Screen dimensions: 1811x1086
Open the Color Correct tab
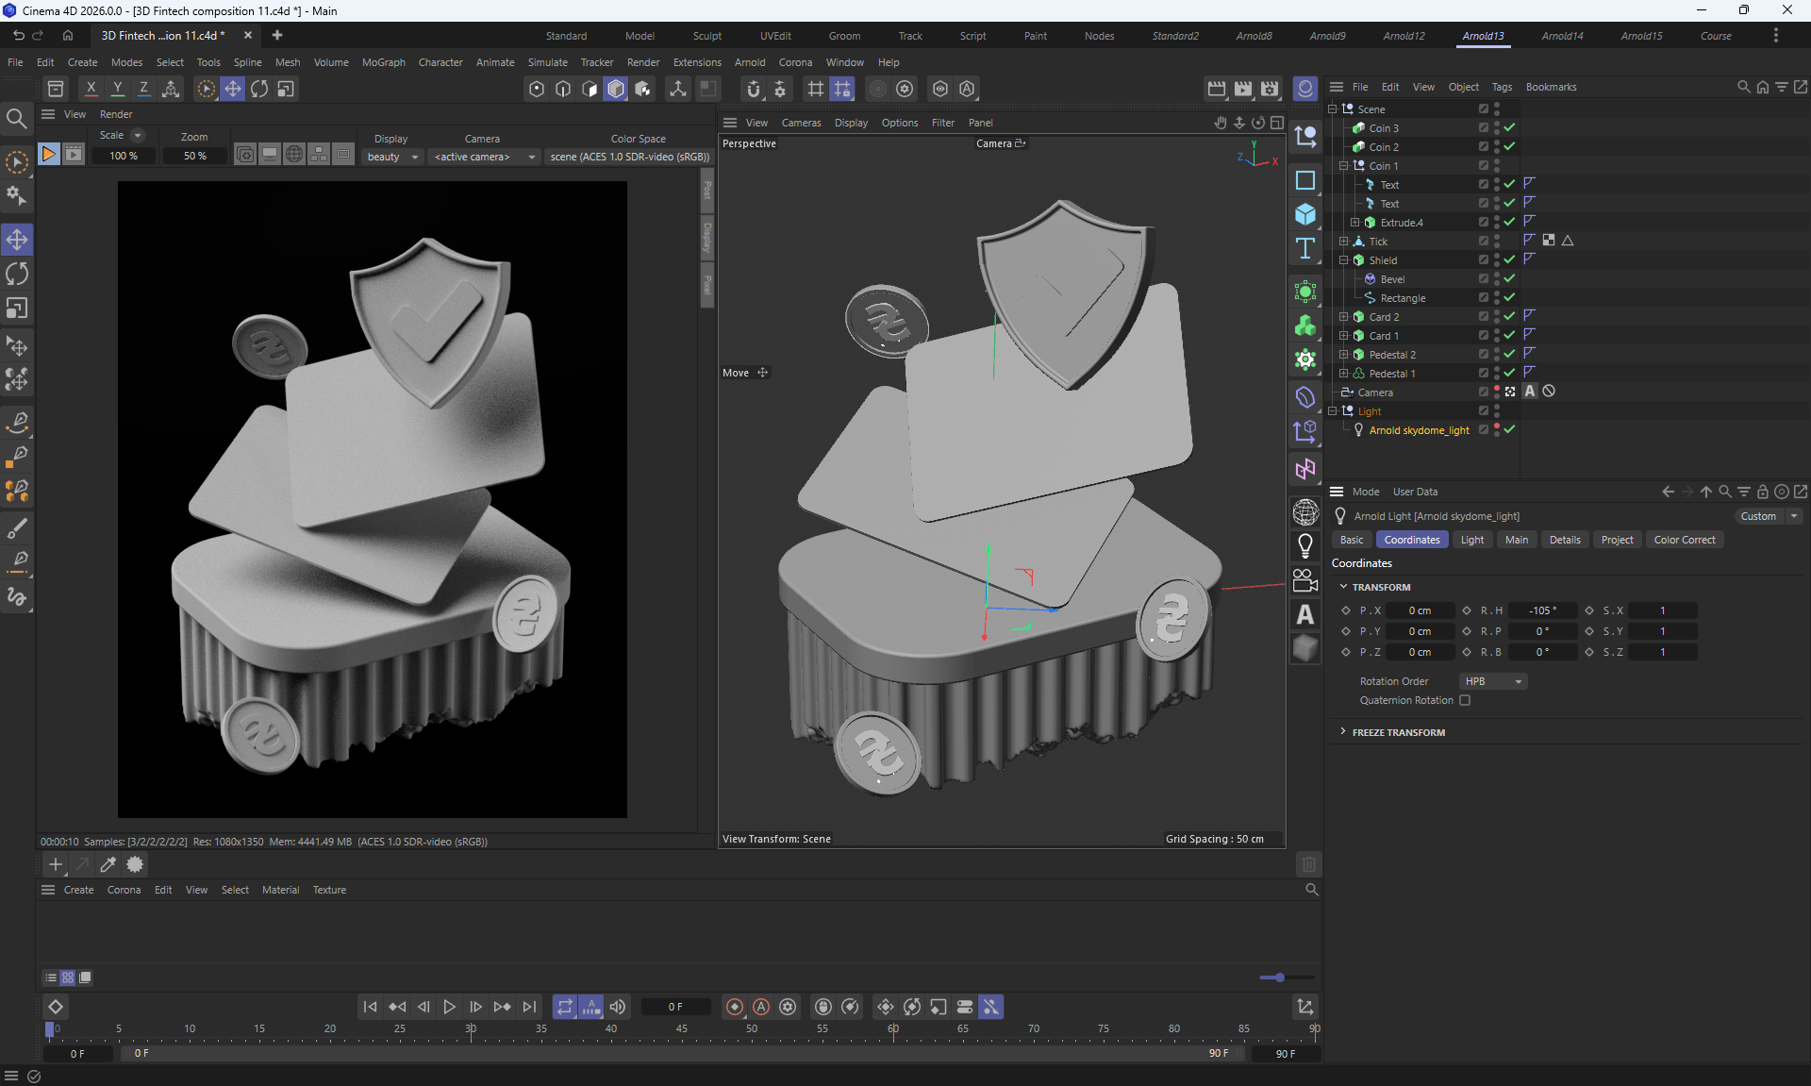[1684, 540]
